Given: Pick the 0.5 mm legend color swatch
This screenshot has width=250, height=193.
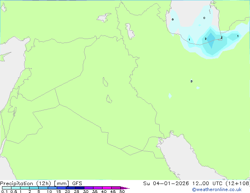Looking at the screenshot, I should 16,188.
